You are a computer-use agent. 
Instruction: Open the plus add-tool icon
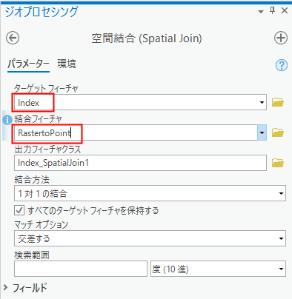pos(281,38)
